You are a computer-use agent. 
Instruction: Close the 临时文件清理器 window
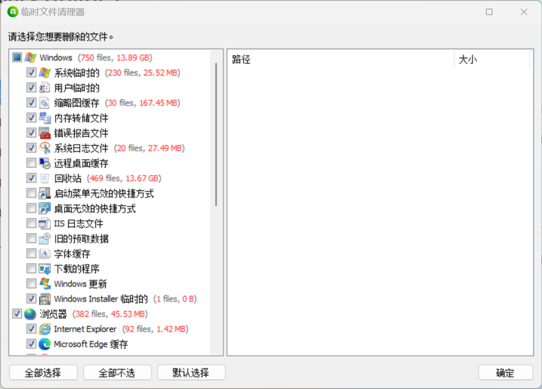524,12
